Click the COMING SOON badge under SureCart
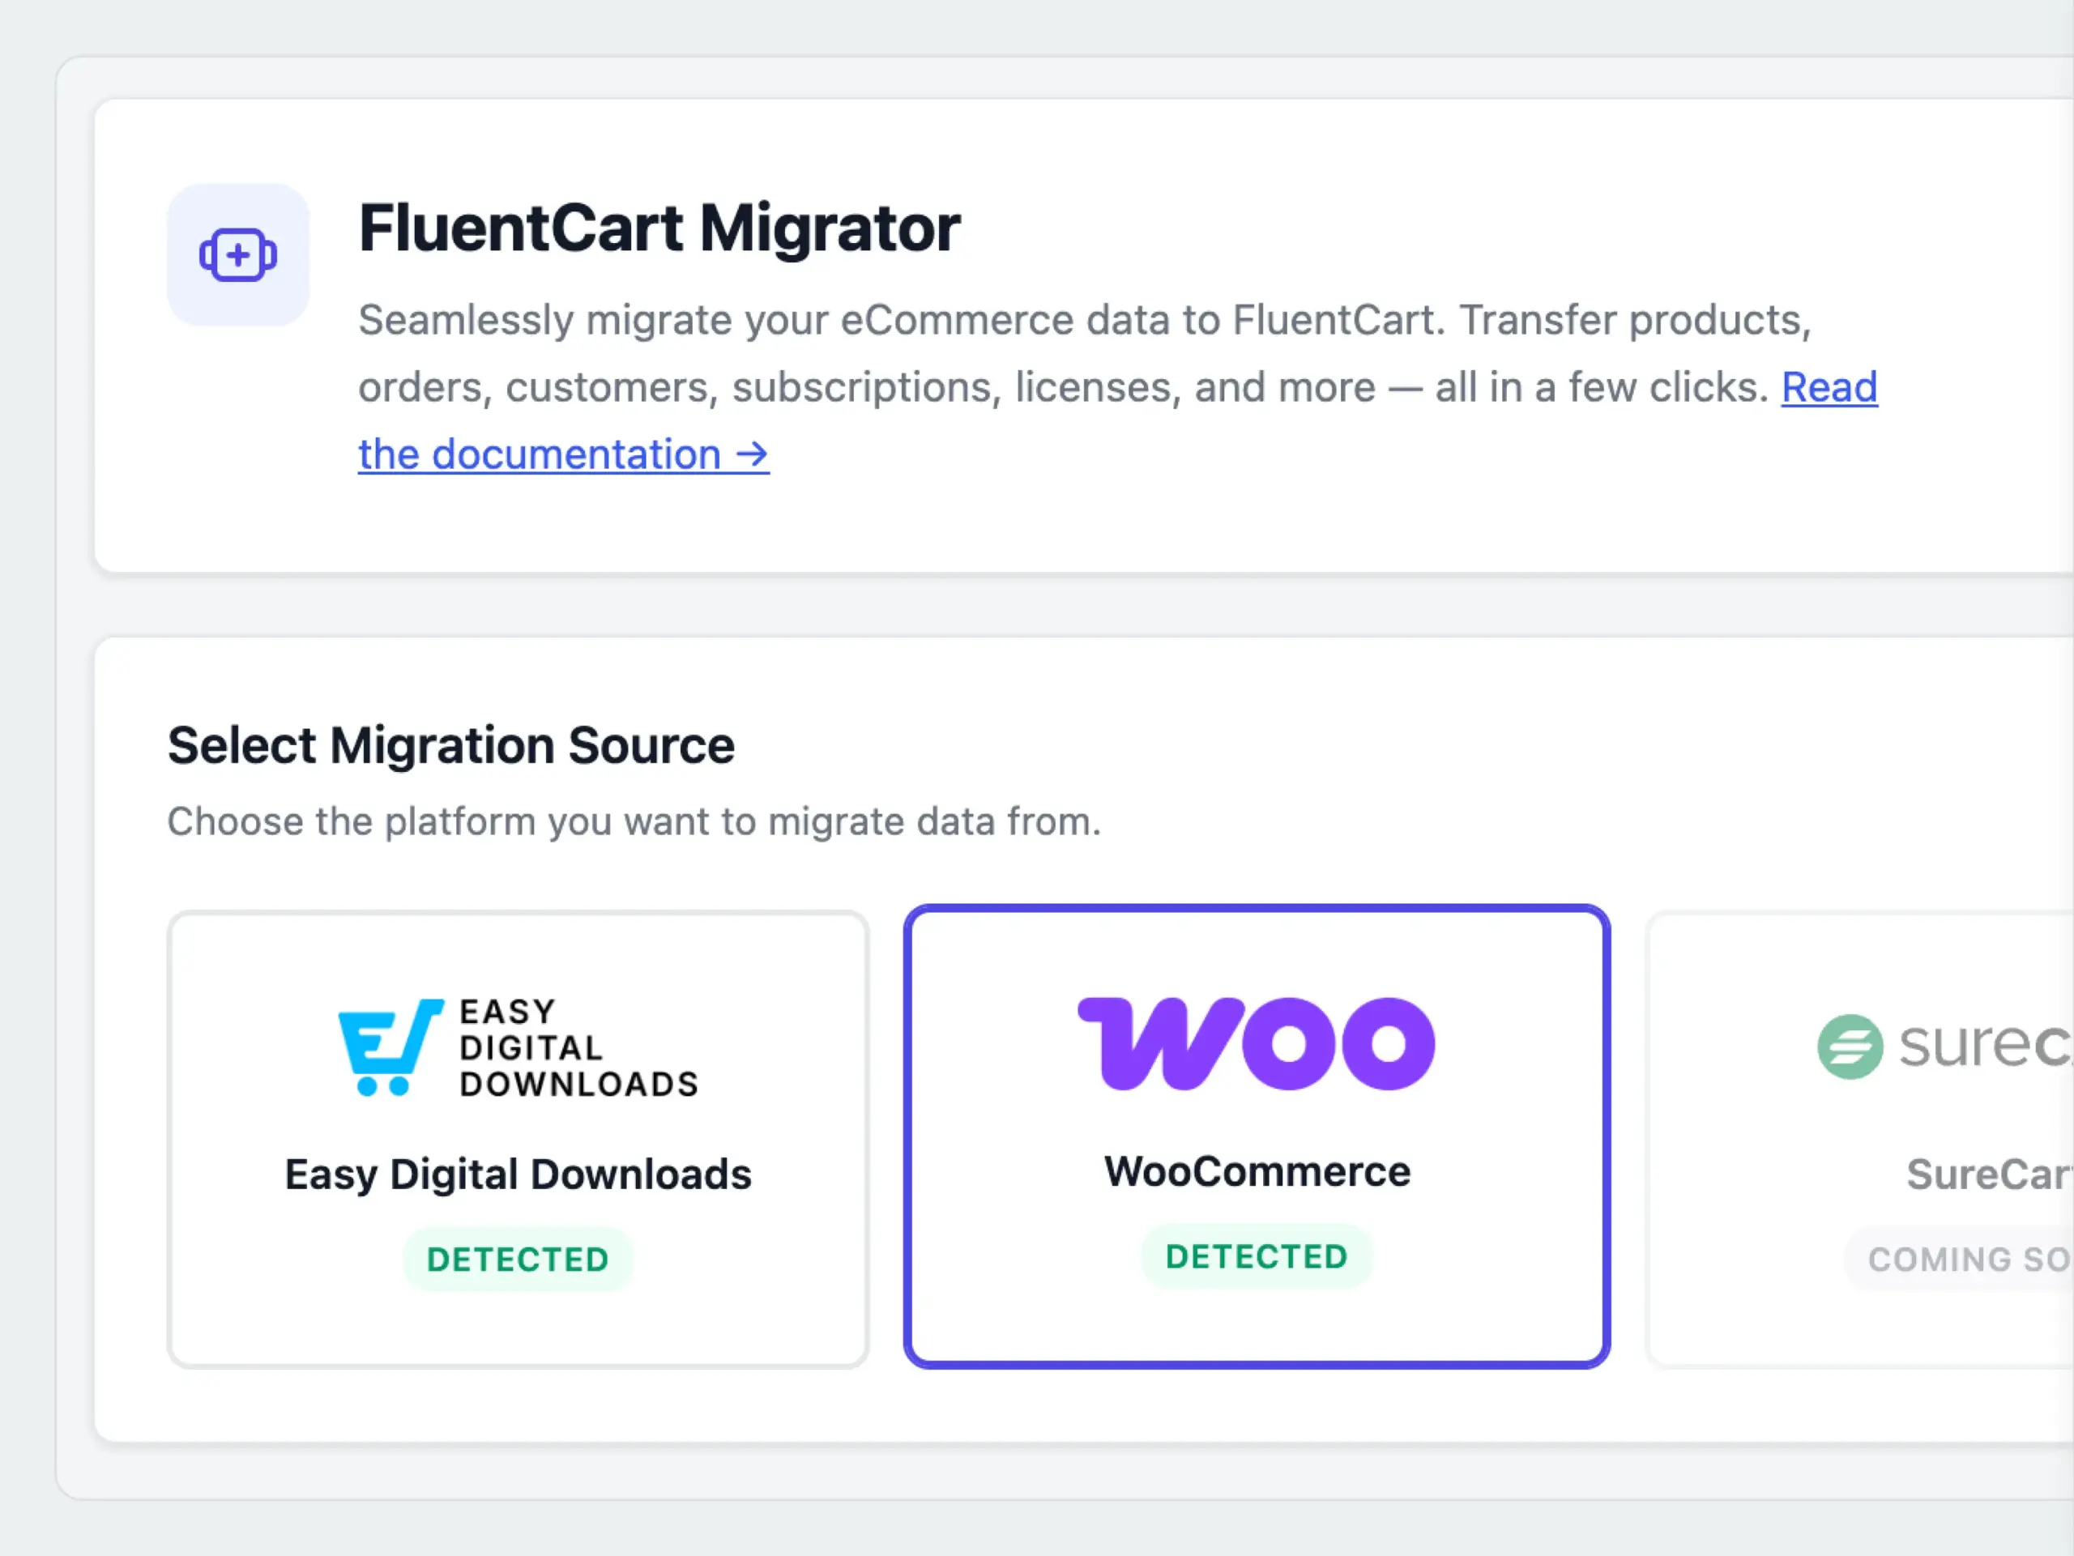The width and height of the screenshot is (2074, 1556). tap(1960, 1259)
